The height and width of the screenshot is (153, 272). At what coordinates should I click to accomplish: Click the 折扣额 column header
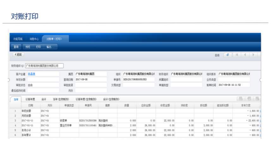point(204,105)
